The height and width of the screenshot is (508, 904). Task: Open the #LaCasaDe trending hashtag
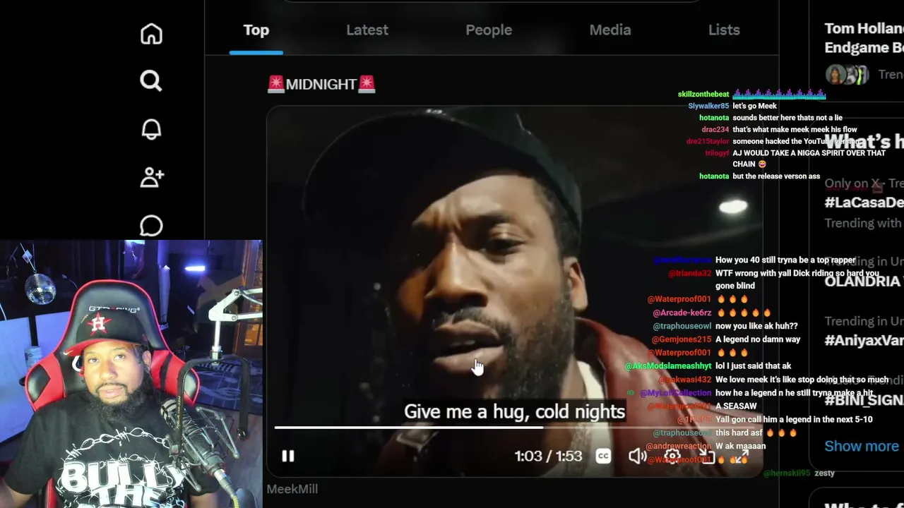(864, 202)
